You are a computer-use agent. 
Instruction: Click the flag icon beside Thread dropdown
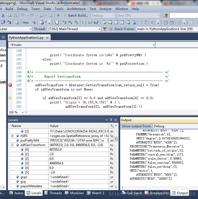[105, 29]
